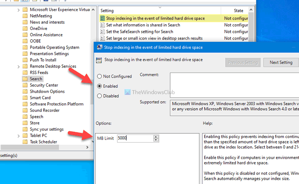Click icon of SafeSearch setting for Search

pyautogui.click(x=103, y=32)
